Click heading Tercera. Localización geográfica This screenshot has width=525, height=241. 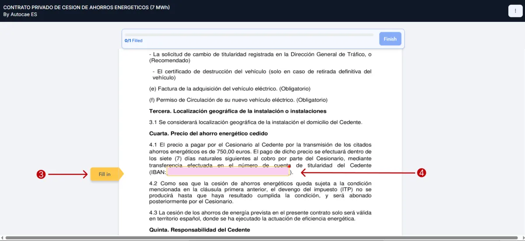click(x=238, y=111)
